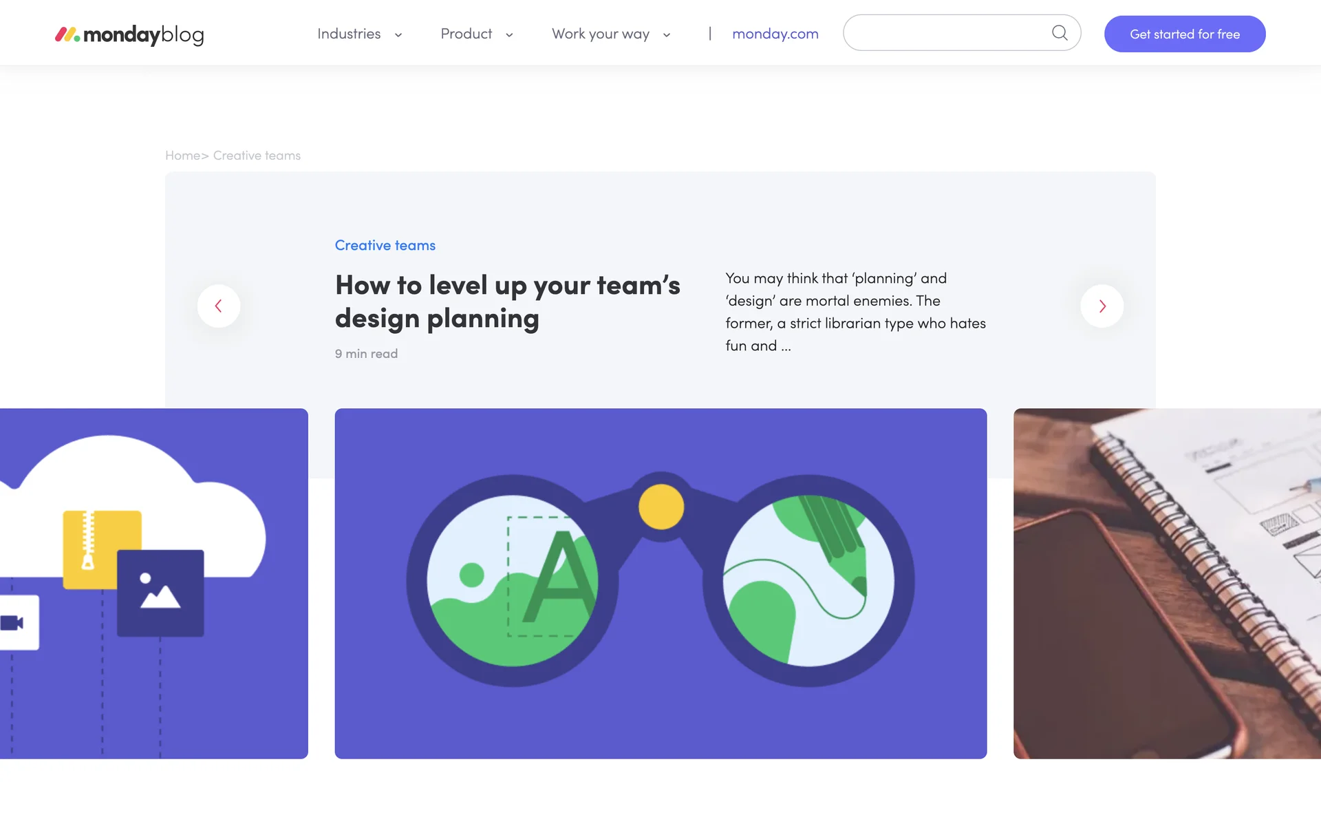Screen dimensions: 1321x826
Task: Open Work your way menu
Action: 600,34
